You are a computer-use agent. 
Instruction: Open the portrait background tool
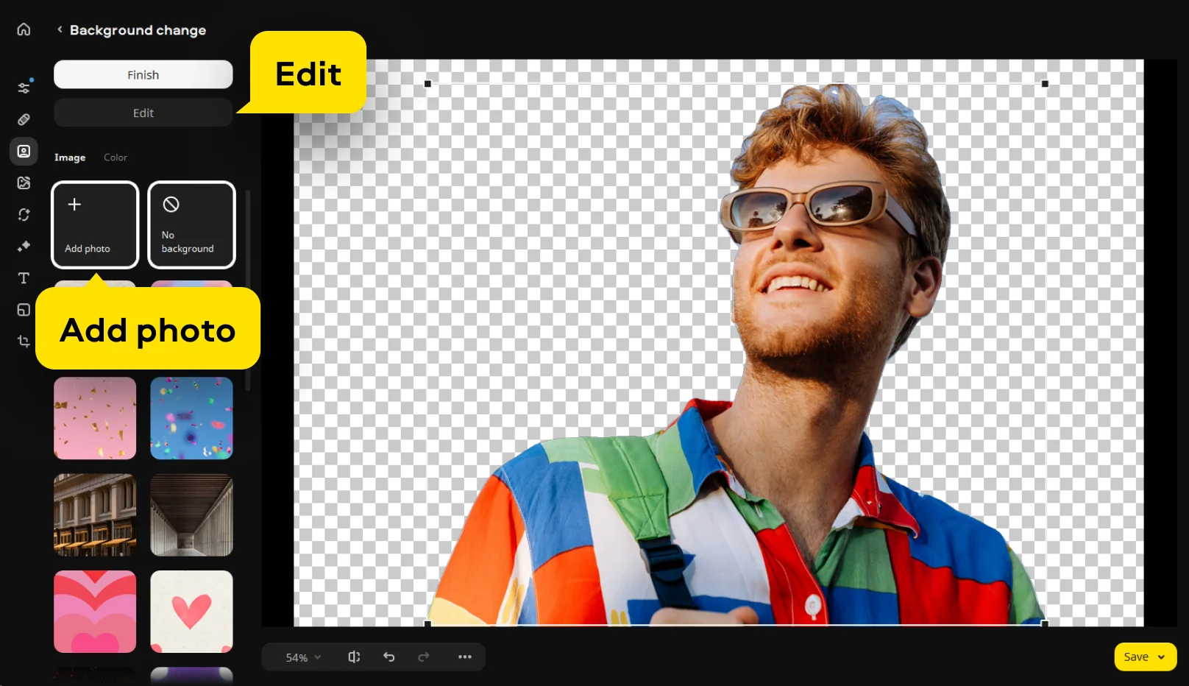coord(24,151)
